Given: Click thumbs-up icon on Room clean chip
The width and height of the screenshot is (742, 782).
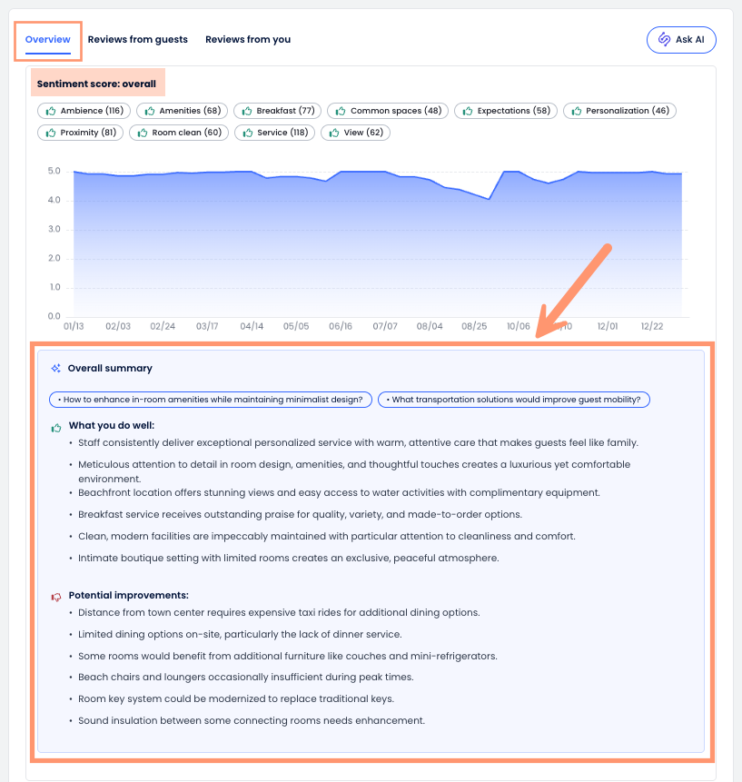Looking at the screenshot, I should click(x=142, y=133).
